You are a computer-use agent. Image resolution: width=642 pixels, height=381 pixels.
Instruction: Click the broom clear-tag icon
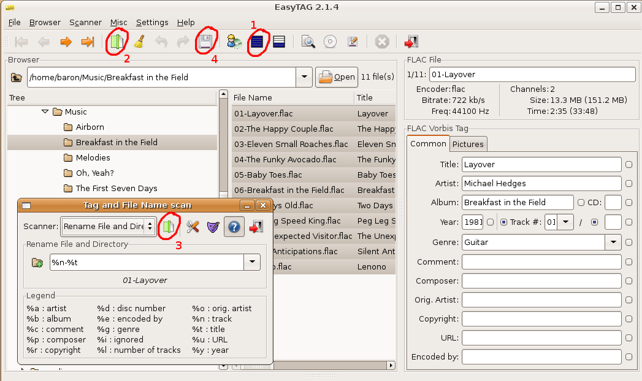(x=139, y=42)
